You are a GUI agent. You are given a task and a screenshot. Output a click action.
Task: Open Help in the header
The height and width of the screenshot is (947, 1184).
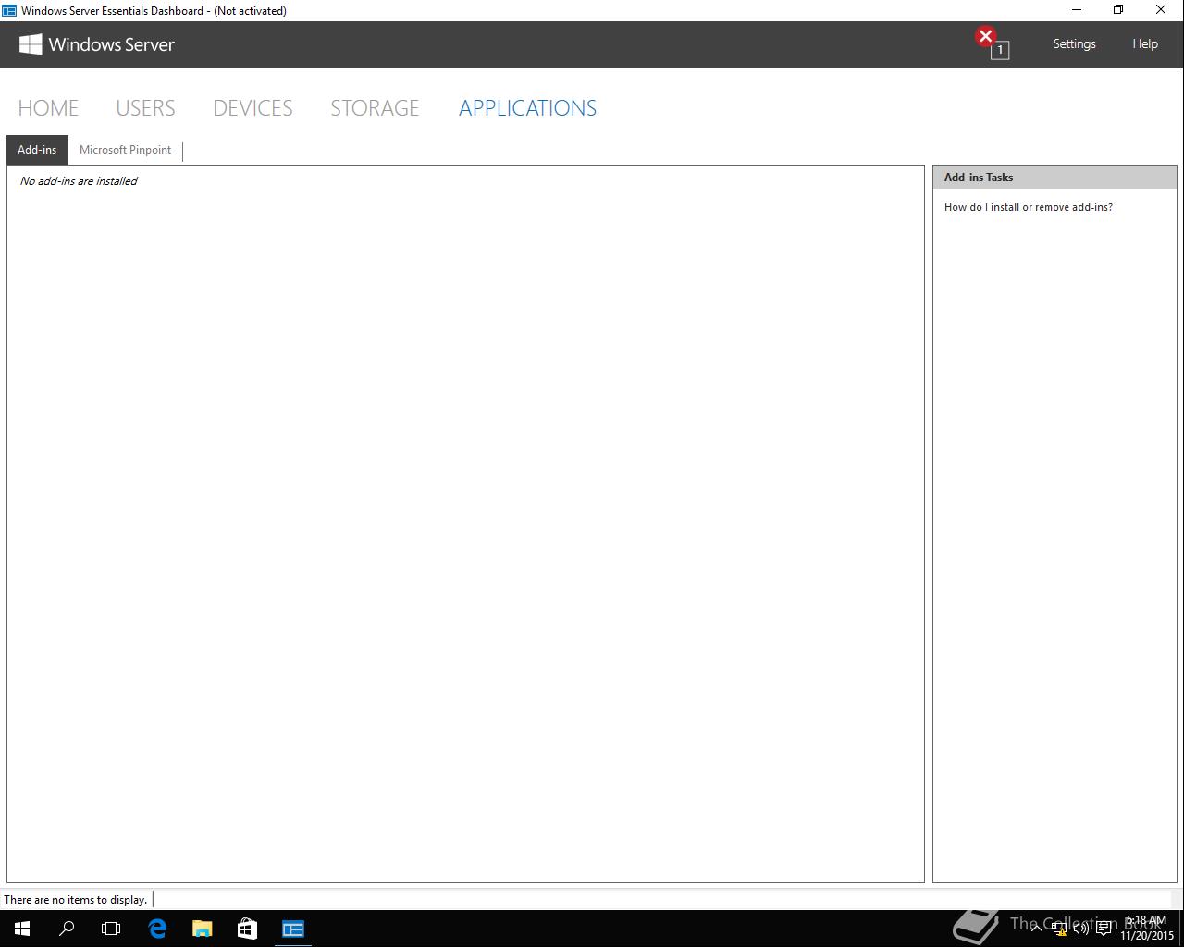[x=1145, y=43]
